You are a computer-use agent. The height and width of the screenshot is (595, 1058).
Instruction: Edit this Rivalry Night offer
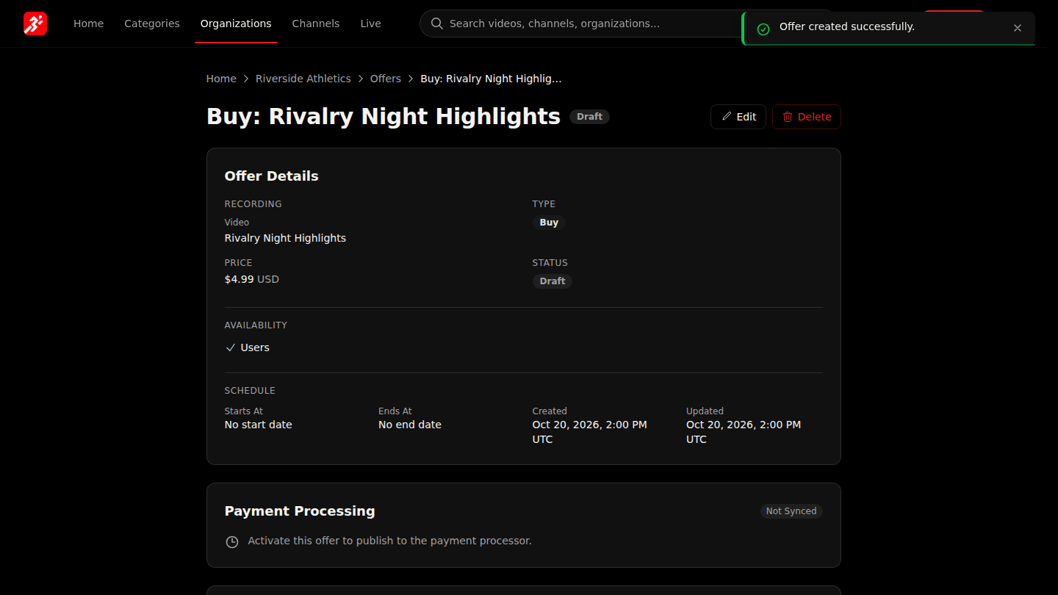pyautogui.click(x=738, y=117)
